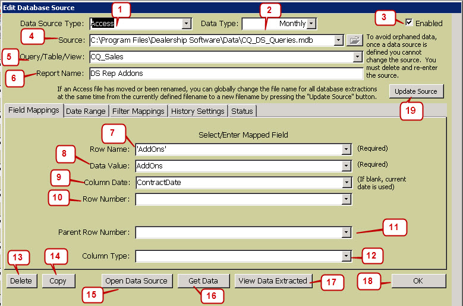The height and width of the screenshot is (306, 463).
Task: Click the browse folder icon beside Source
Action: click(x=354, y=40)
